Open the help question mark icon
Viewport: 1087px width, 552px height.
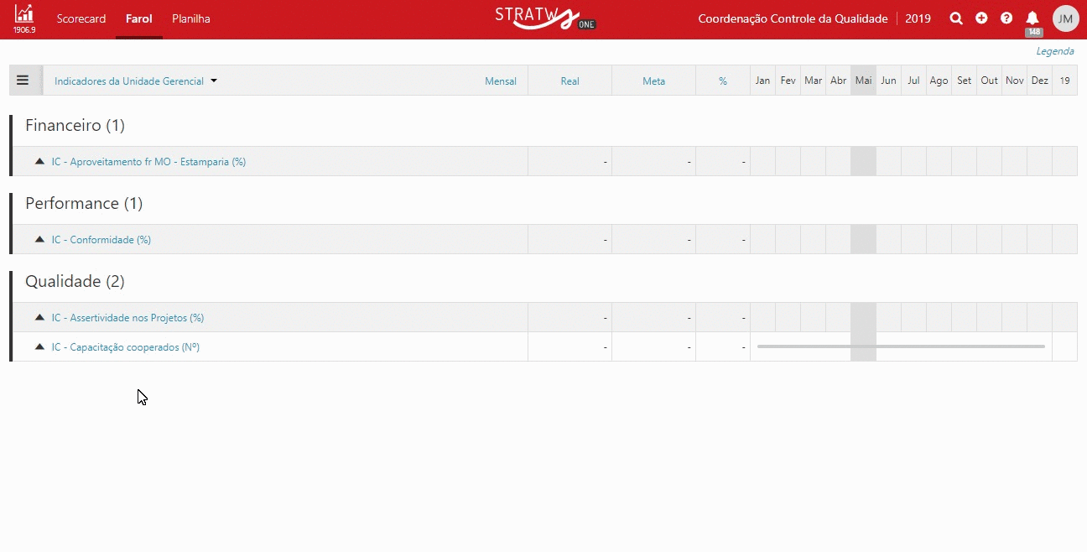(1006, 18)
